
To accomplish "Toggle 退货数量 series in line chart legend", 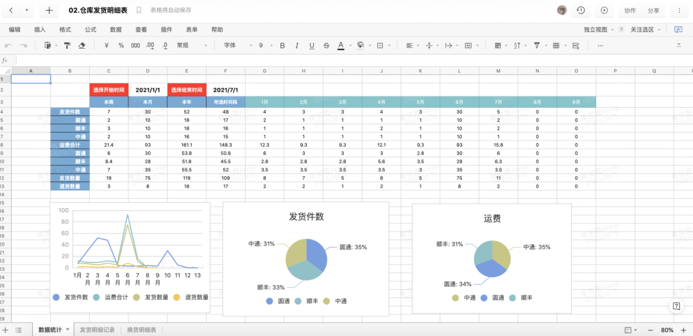I will pyautogui.click(x=191, y=297).
